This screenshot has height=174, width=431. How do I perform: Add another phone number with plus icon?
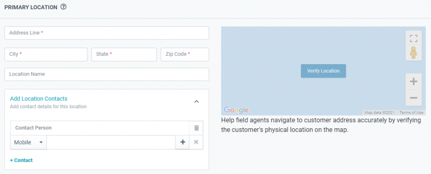(183, 142)
